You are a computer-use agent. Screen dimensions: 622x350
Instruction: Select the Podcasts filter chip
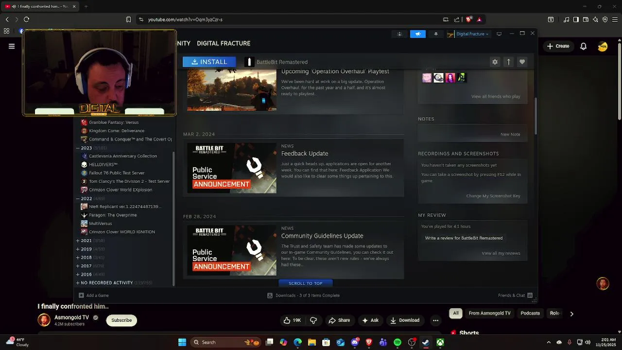[530, 314]
